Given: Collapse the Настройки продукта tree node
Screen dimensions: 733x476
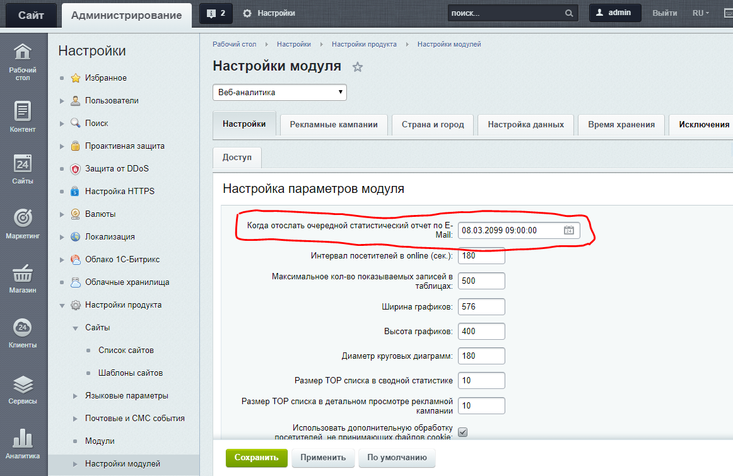Looking at the screenshot, I should click(62, 306).
